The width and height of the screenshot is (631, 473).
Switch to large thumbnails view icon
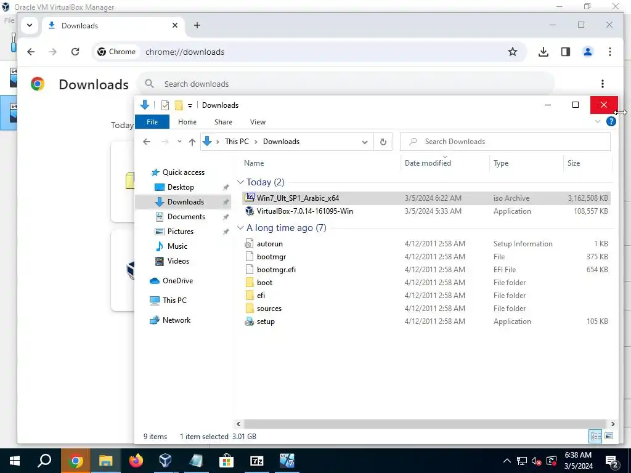tap(609, 436)
